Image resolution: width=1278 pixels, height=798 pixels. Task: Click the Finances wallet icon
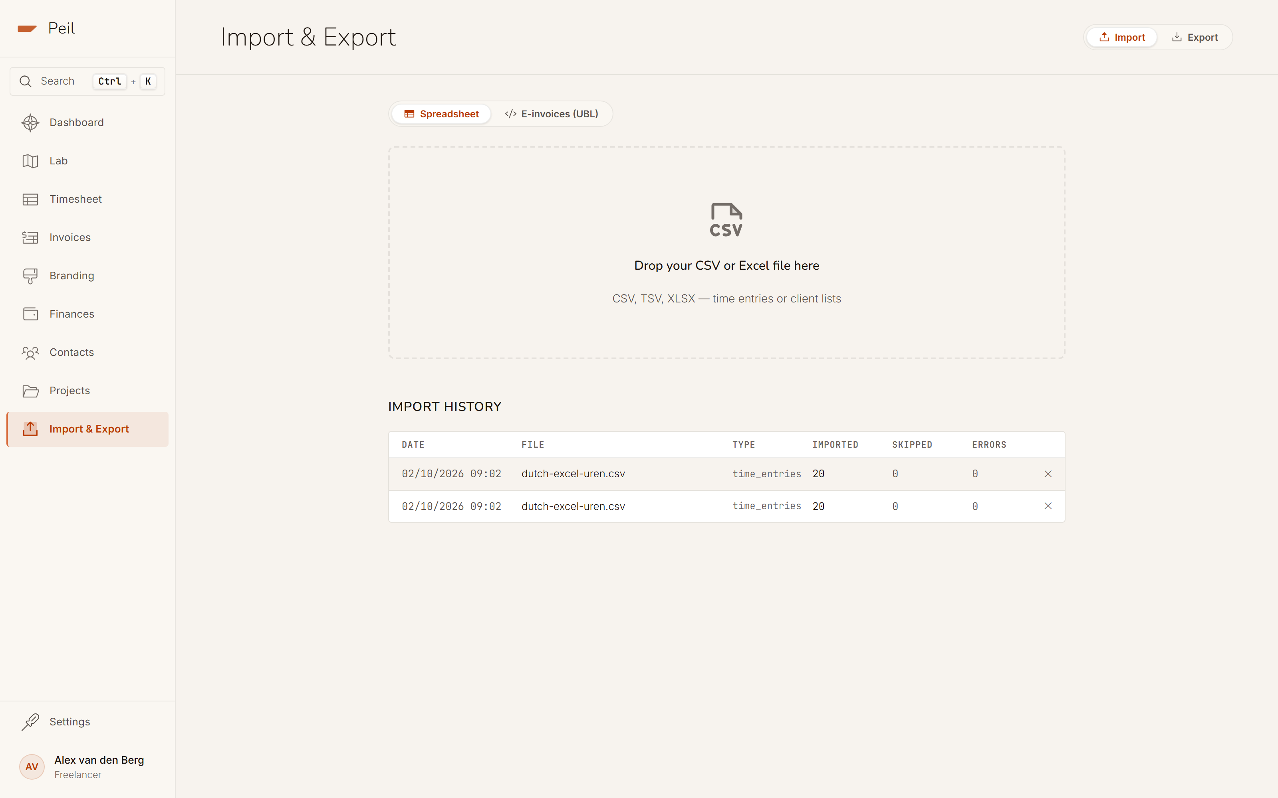click(30, 314)
